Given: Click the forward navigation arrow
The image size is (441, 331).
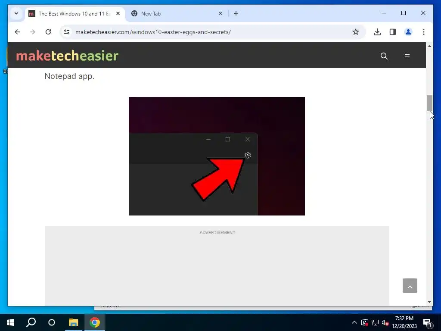Looking at the screenshot, I should point(33,32).
